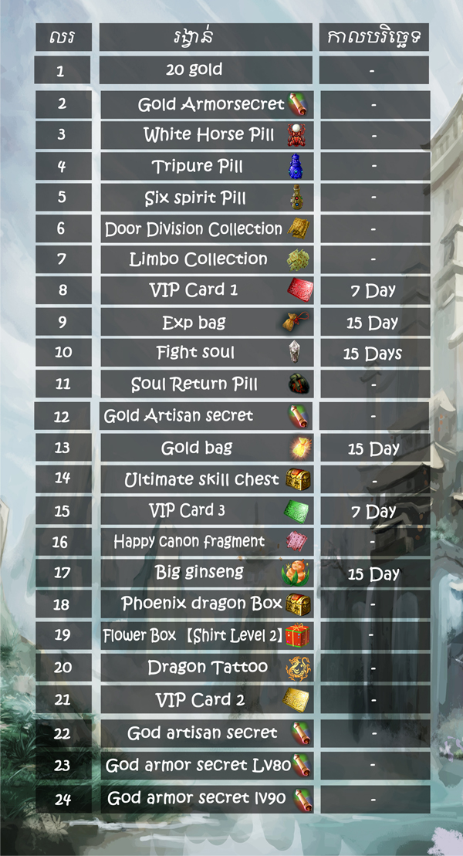The height and width of the screenshot is (856, 463).
Task: Click the Ultimate skill chest icon
Action: click(x=298, y=479)
